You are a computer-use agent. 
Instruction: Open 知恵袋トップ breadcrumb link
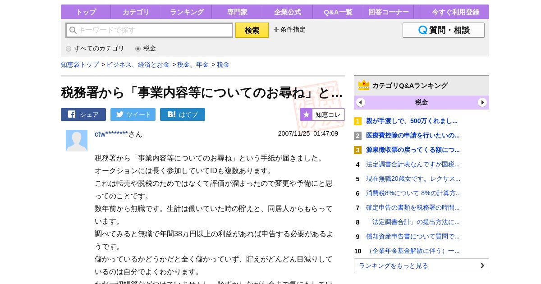click(x=80, y=64)
